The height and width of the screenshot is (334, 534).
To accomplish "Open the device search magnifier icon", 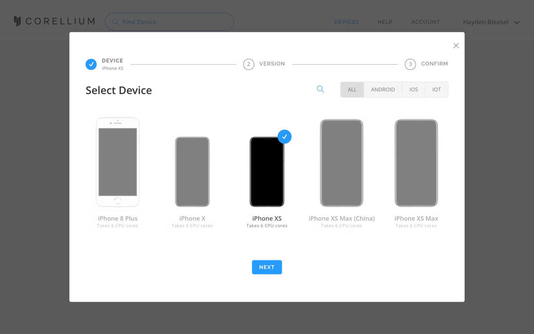I will click(x=321, y=89).
